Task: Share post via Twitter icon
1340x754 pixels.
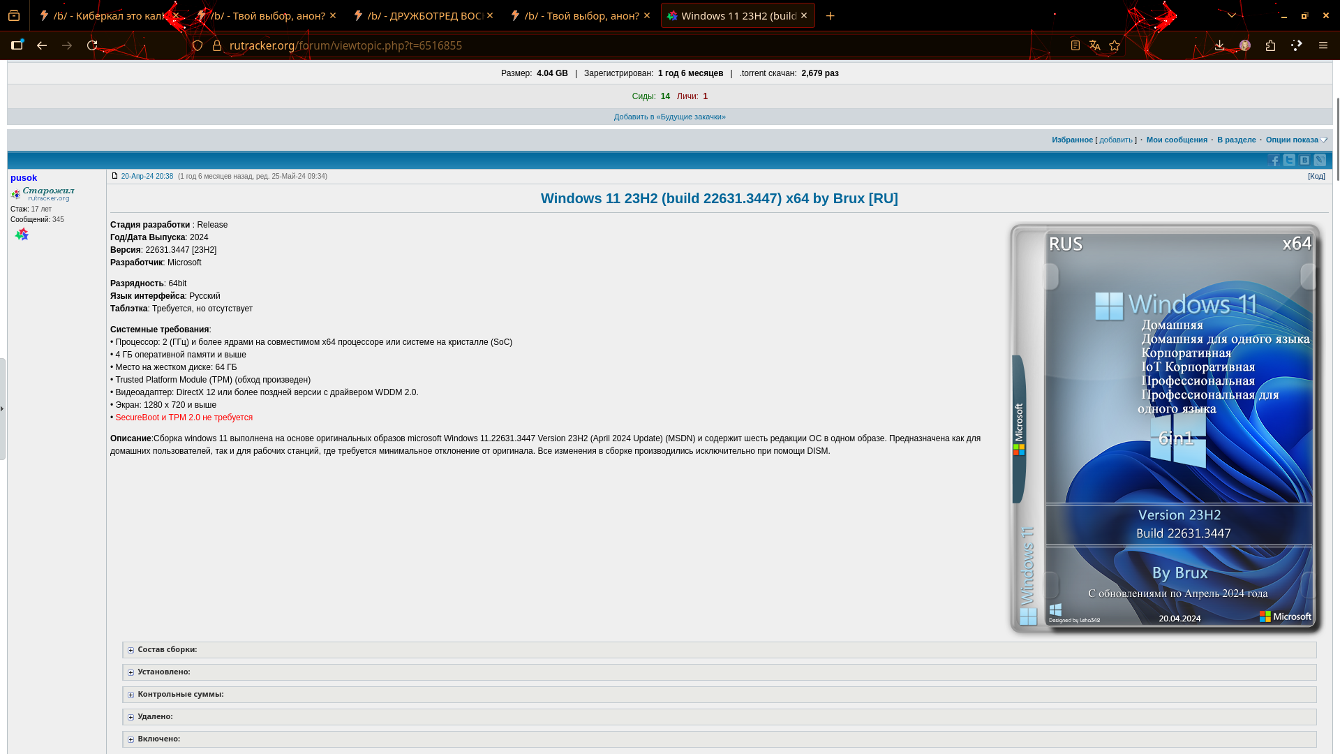Action: (x=1289, y=161)
